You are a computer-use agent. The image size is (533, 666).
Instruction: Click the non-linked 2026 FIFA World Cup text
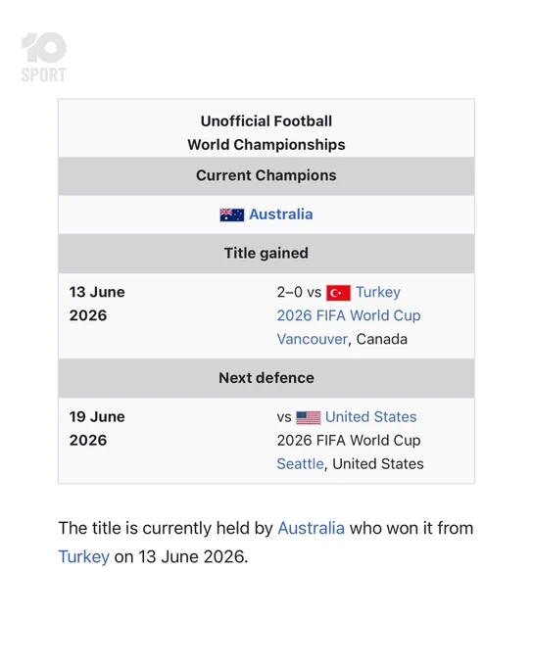349,441
